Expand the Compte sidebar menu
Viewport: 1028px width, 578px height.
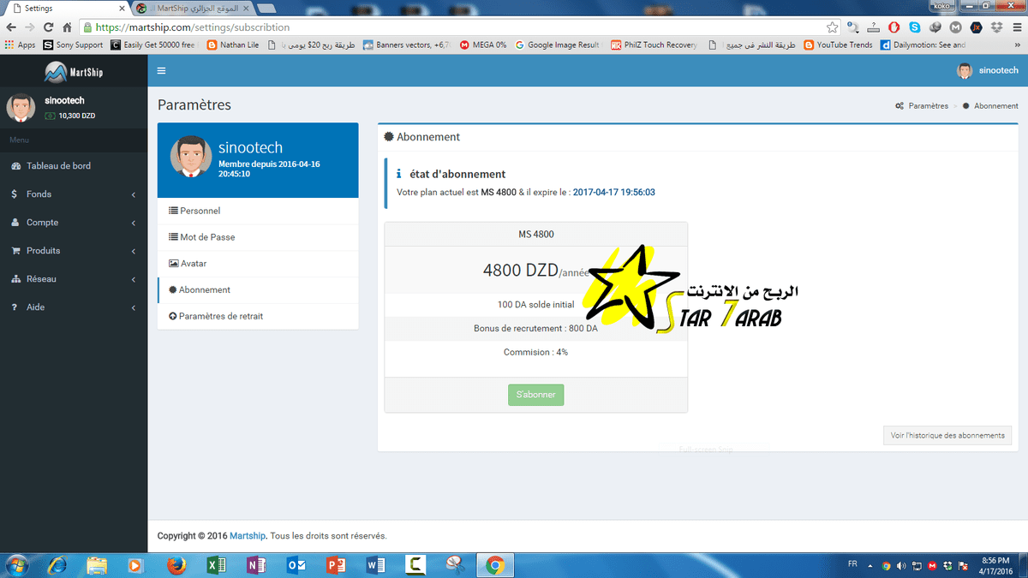coord(74,223)
